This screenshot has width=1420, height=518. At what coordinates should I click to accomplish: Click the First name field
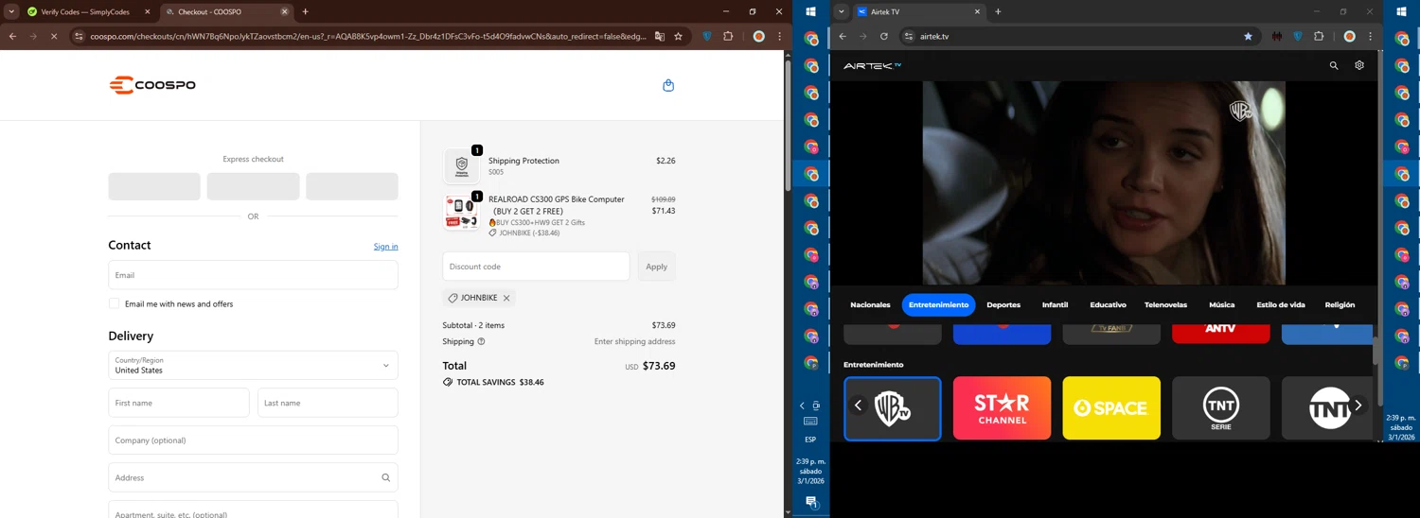[179, 403]
